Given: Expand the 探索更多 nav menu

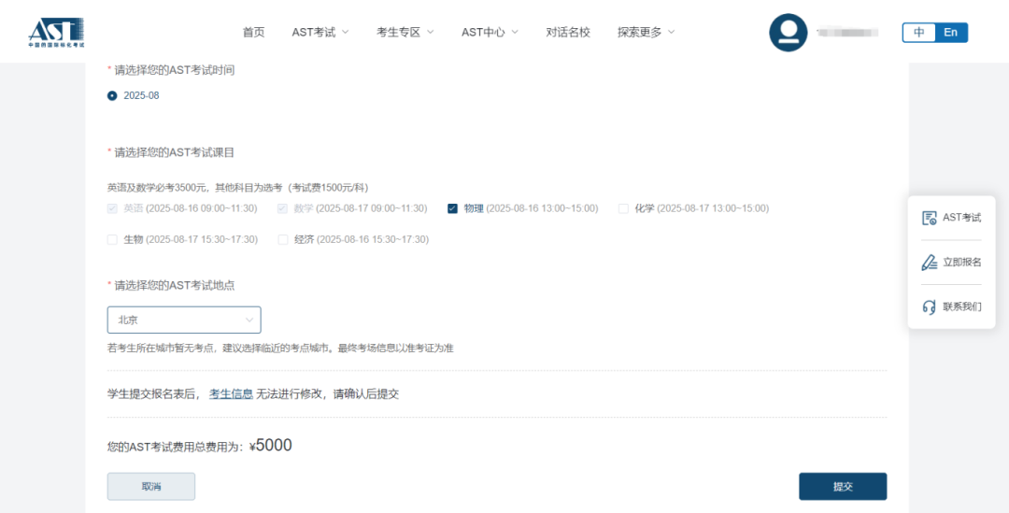Looking at the screenshot, I should 647,32.
